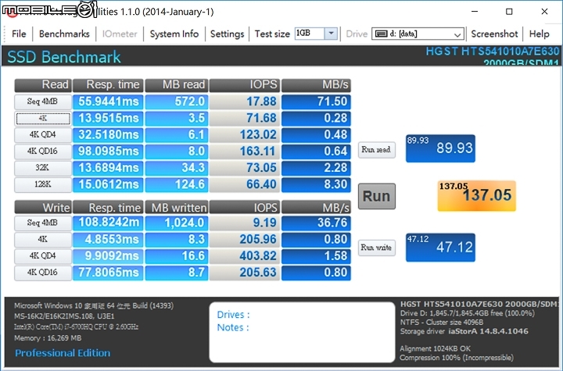Screen dimensions: 563x371
Task: Click the Professional Edition label
Action: pos(63,353)
